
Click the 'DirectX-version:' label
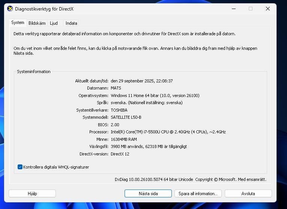94,154
